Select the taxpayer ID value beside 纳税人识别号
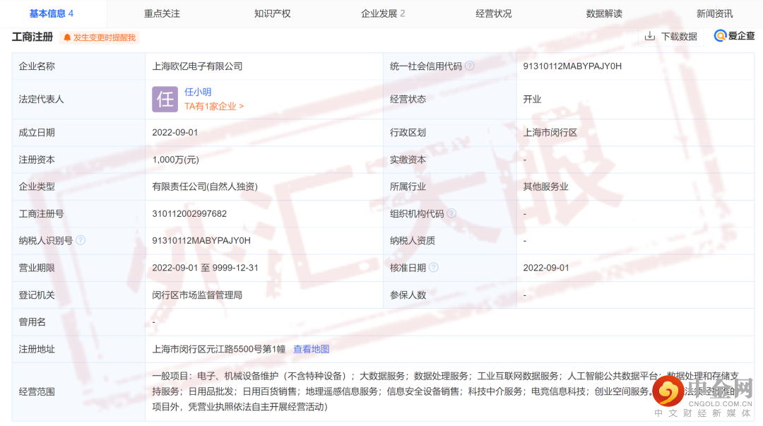 [201, 240]
